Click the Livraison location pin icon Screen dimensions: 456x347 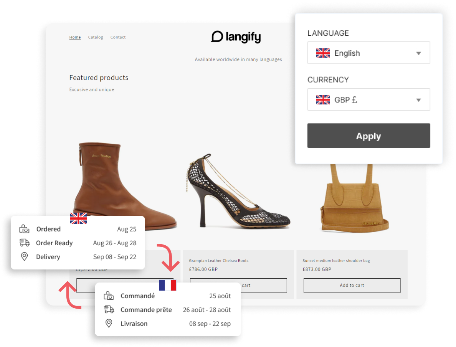109,323
